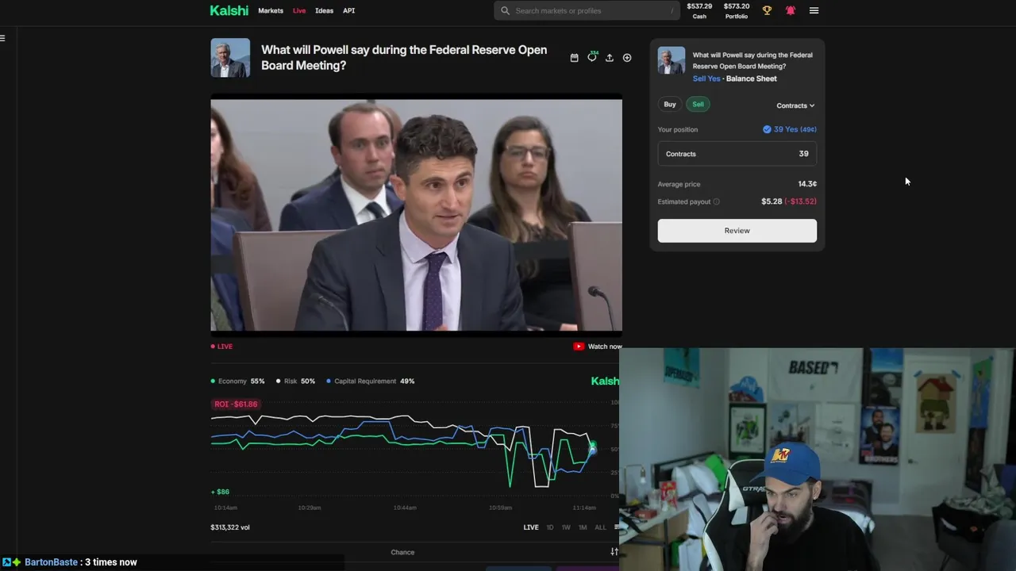Screen dimensions: 1016x571
Task: Click the $313,322 vol text
Action: [230, 527]
